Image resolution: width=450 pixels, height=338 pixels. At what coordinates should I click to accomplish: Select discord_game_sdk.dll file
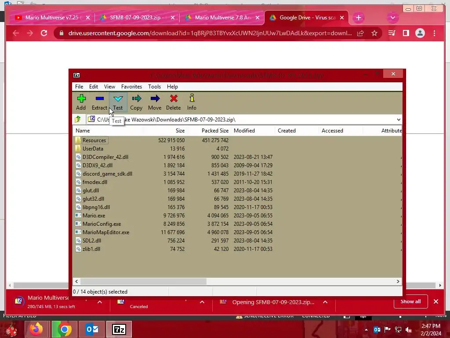pos(107,173)
